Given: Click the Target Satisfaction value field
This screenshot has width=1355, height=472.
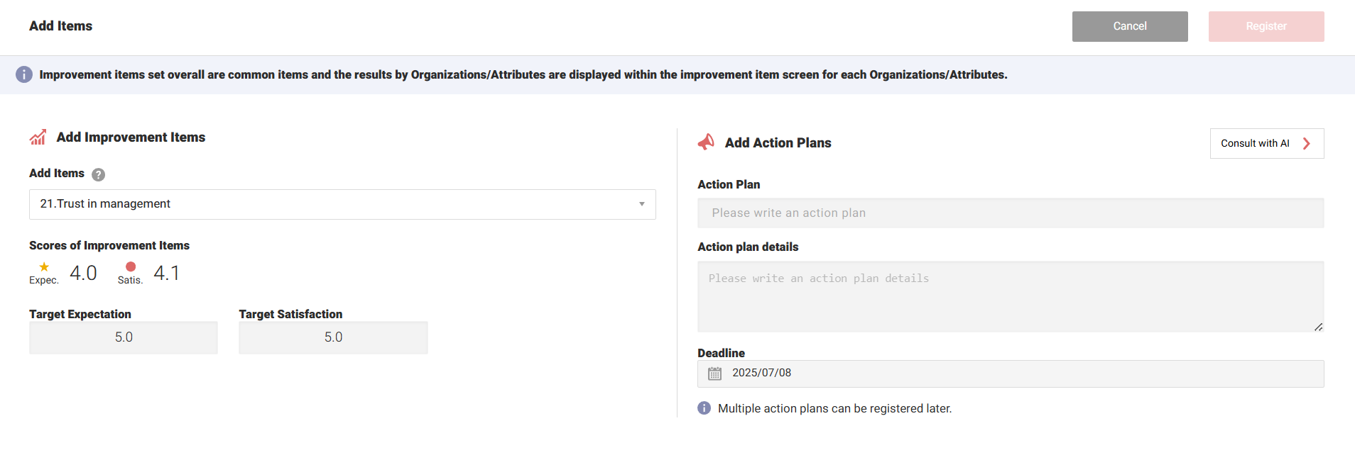Looking at the screenshot, I should (x=333, y=337).
